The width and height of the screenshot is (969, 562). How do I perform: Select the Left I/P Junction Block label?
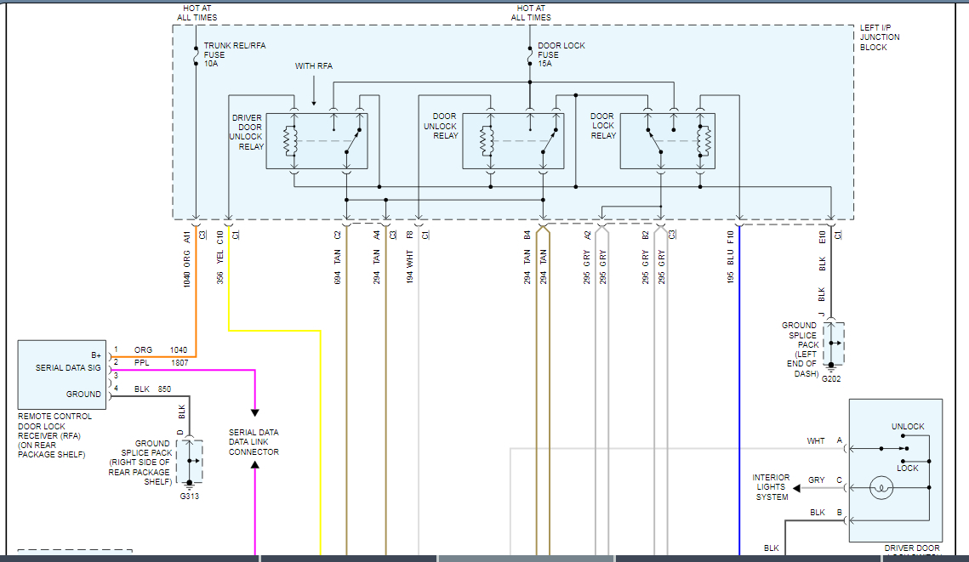879,37
